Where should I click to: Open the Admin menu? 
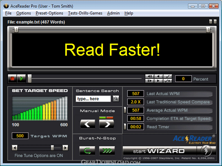[x=113, y=13]
